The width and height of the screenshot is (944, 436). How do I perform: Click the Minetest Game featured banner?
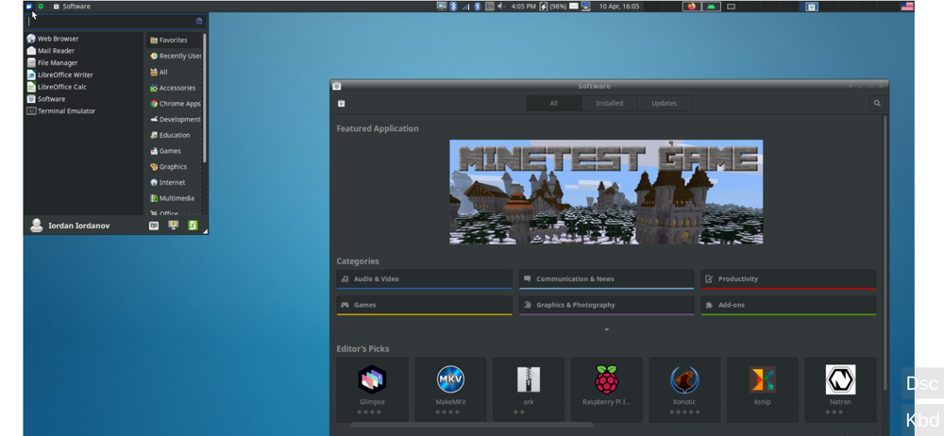pos(606,193)
